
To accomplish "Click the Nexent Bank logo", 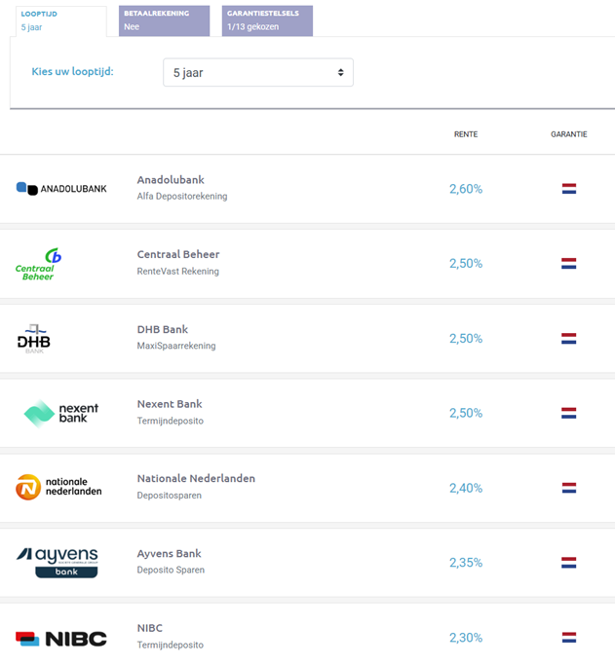I will 61,413.
